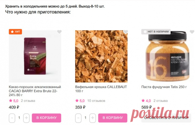The height and width of the screenshot is (125, 195).
Task: Add waffle crumbs to favorites heart
Action: point(126,32)
